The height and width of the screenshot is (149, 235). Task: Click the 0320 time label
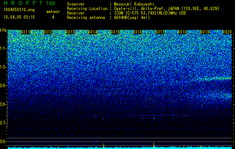point(227,32)
